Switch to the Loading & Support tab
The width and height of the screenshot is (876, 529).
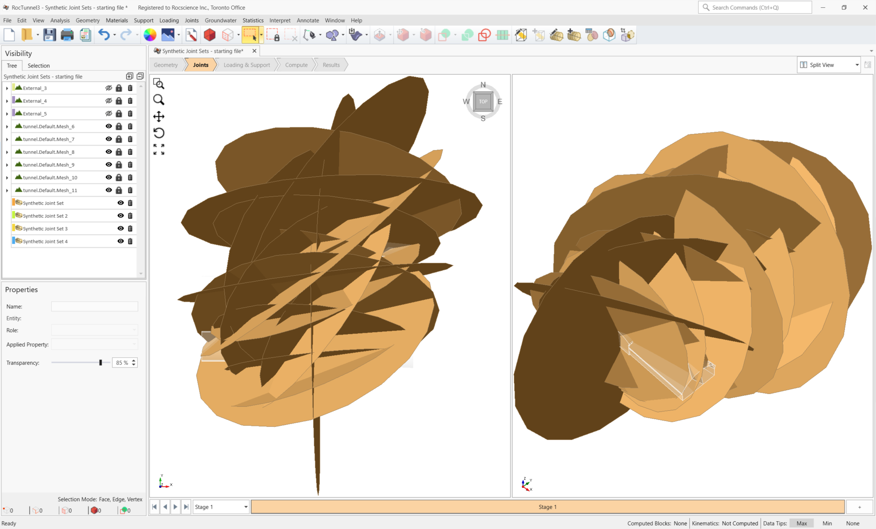click(246, 64)
